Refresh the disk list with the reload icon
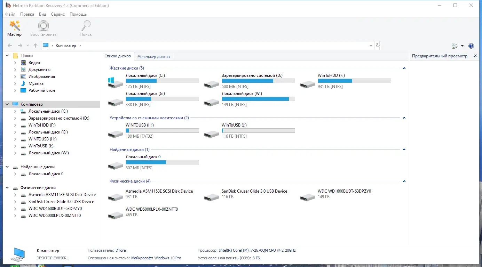482x267 pixels. [x=378, y=46]
